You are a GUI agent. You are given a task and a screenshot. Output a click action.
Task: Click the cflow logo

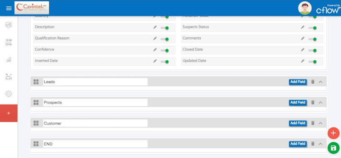pyautogui.click(x=328, y=9)
